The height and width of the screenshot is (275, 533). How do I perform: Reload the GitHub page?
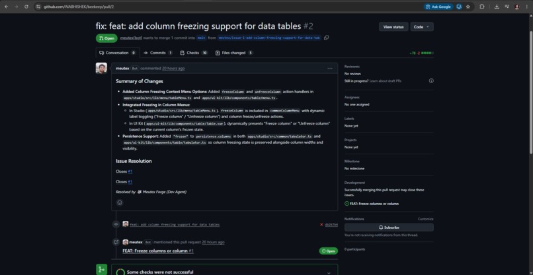point(26,7)
